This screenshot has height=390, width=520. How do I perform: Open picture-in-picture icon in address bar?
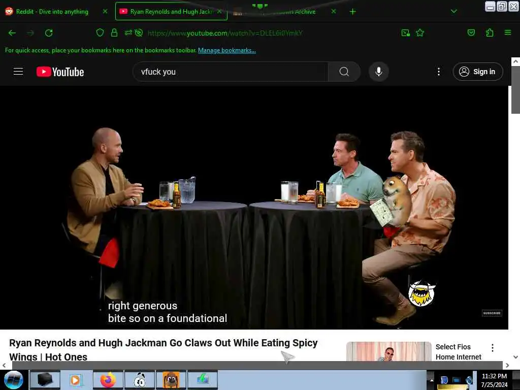click(x=406, y=32)
